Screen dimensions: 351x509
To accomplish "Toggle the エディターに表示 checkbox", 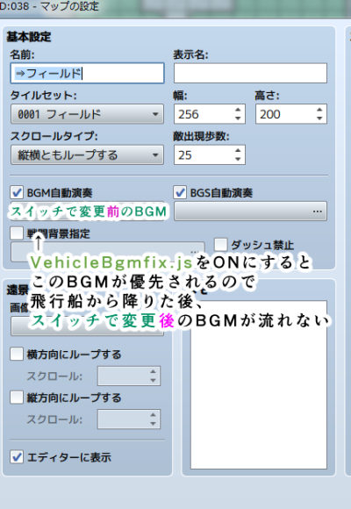I will [17, 456].
